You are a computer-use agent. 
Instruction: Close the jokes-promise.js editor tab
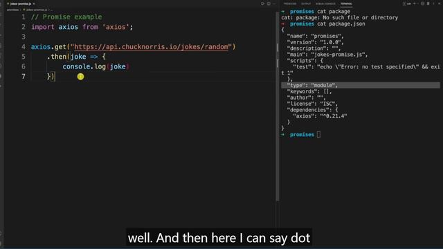pos(34,3)
